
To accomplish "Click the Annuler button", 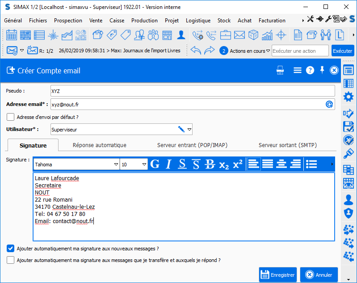I will point(319,275).
